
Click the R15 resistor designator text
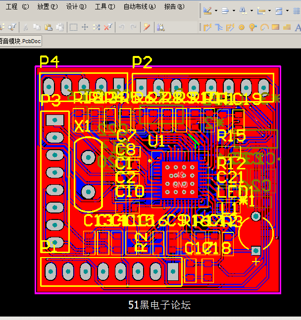point(232,135)
